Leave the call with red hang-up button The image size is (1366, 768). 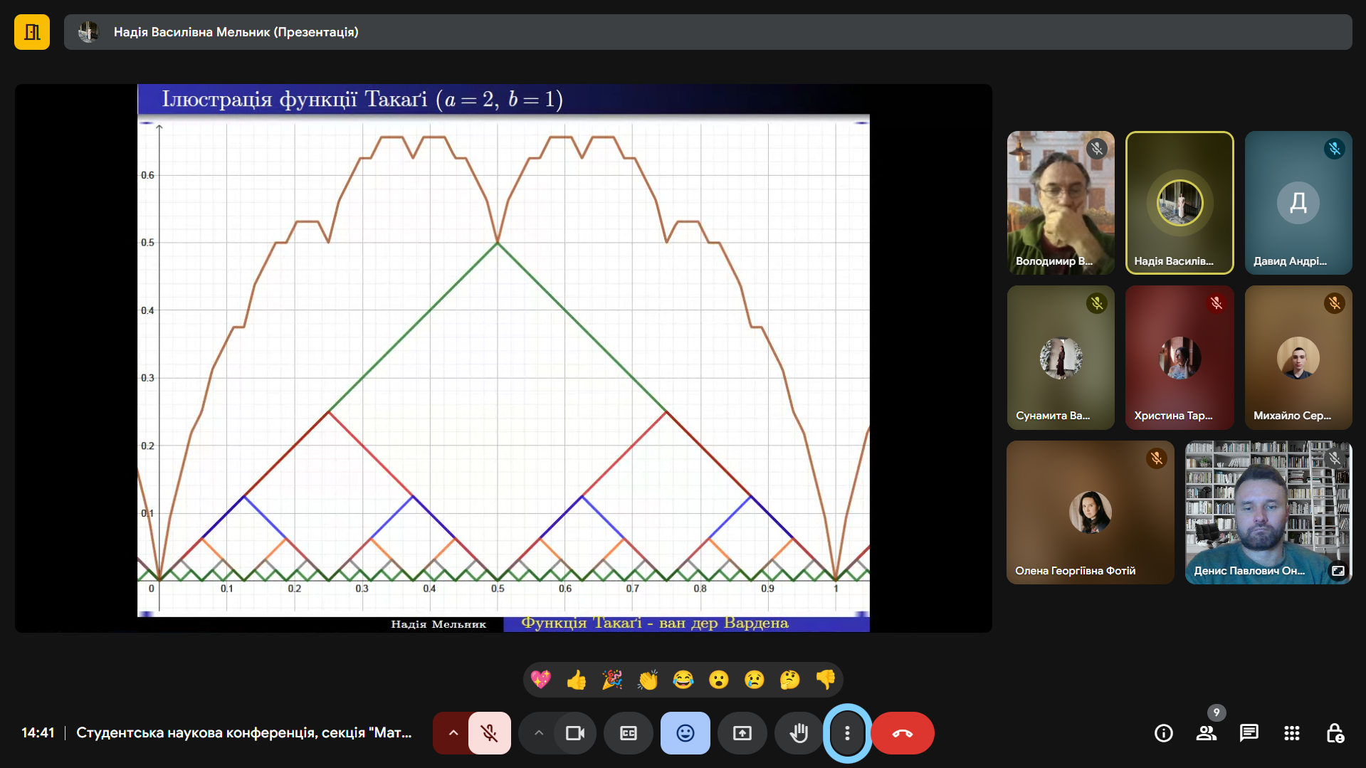[903, 733]
